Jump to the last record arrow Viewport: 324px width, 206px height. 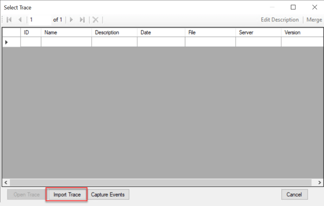82,20
